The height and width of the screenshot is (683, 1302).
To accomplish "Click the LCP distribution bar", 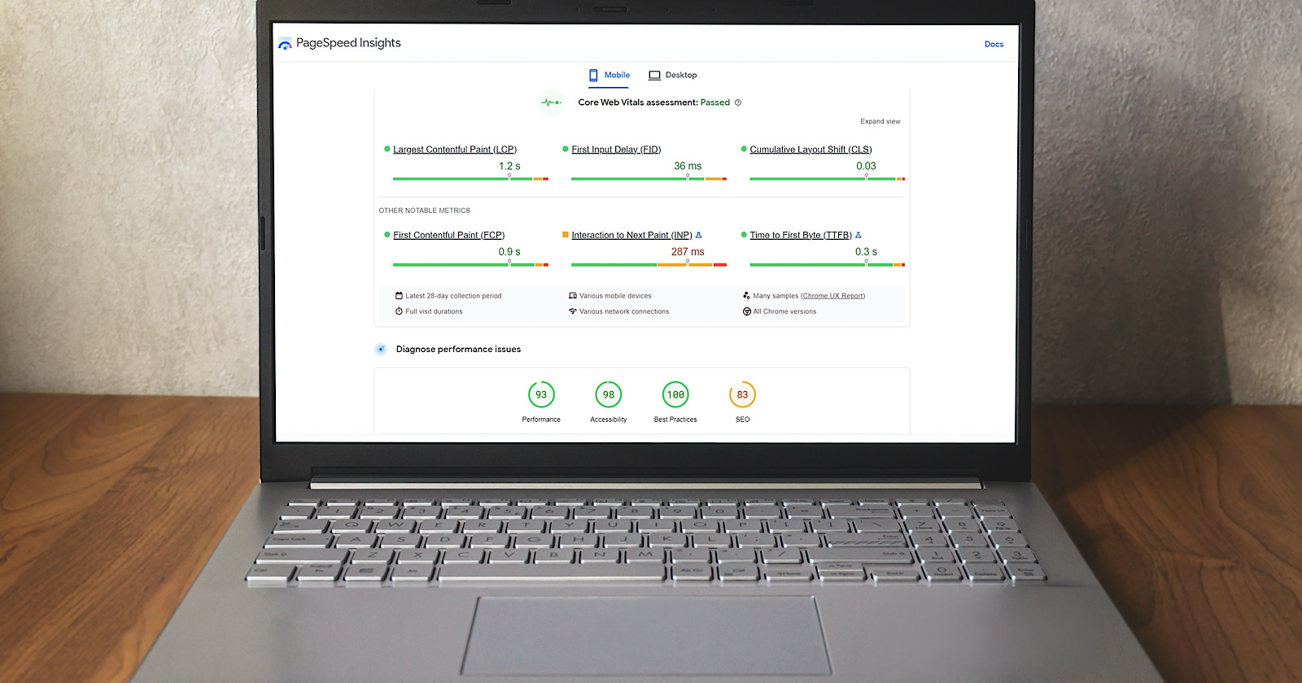I will tap(470, 179).
